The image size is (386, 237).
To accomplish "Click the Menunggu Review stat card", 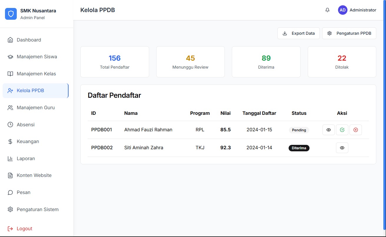I will 190,62.
